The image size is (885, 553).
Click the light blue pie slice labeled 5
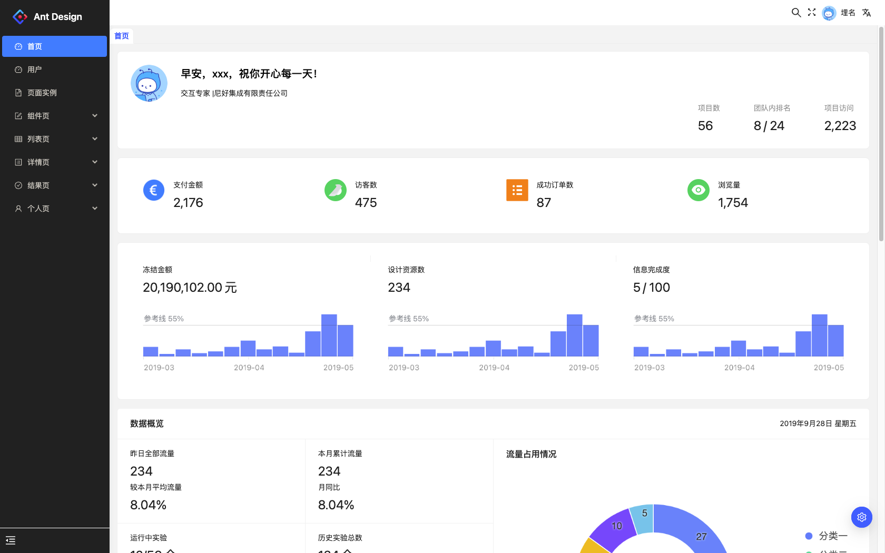click(643, 518)
